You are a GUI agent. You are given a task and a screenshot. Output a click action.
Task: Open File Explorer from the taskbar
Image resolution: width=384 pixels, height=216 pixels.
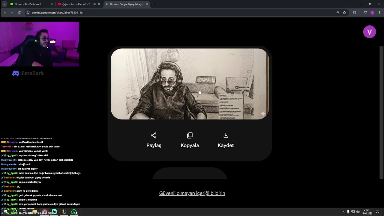(x=34, y=212)
